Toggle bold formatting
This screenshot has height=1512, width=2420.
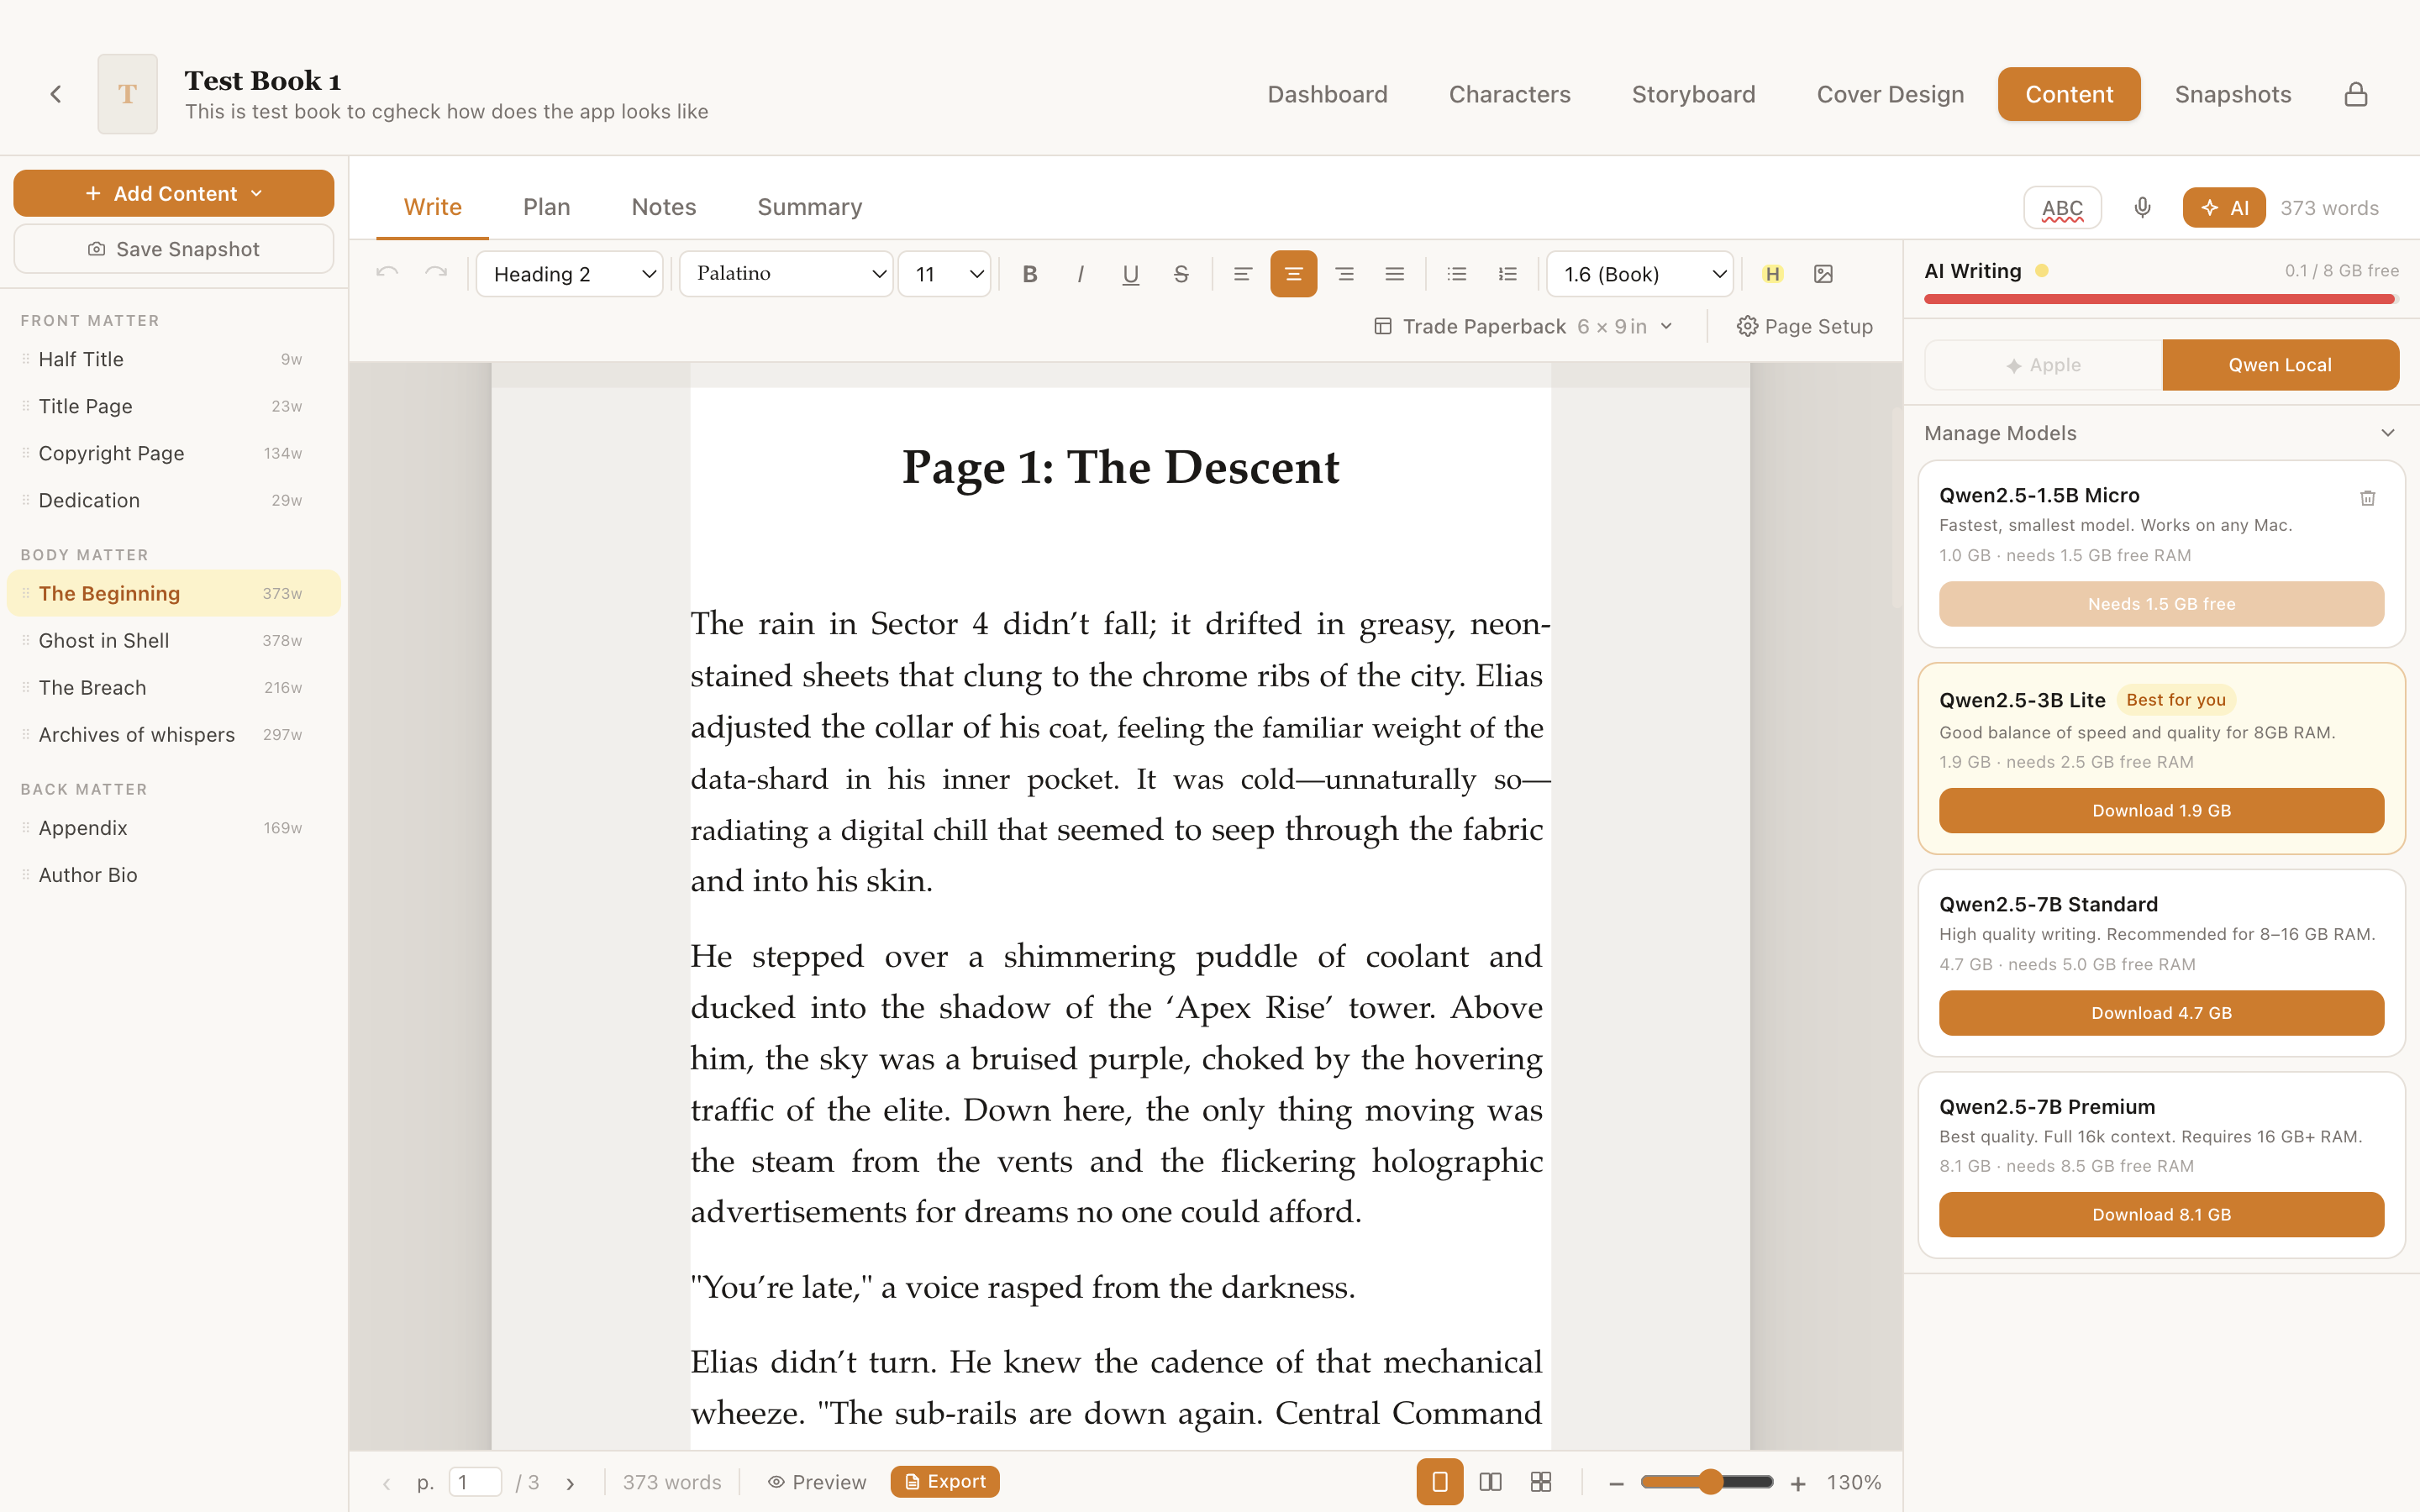(x=1029, y=273)
